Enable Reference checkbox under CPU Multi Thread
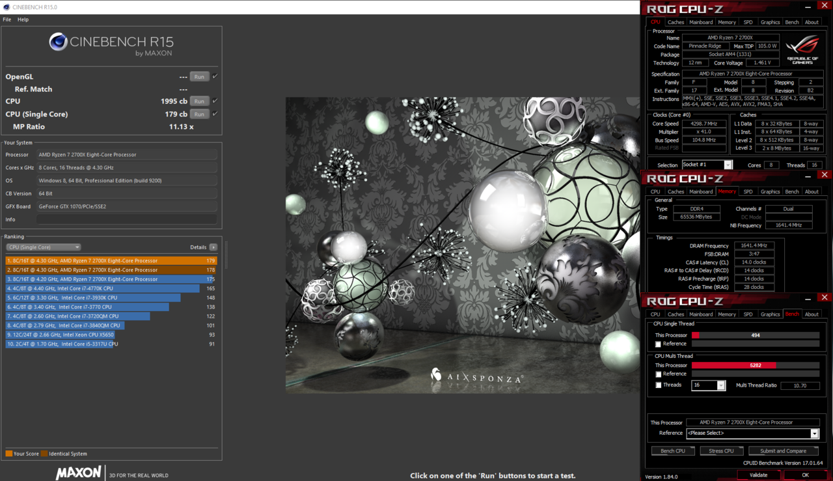The width and height of the screenshot is (833, 481). [x=658, y=374]
